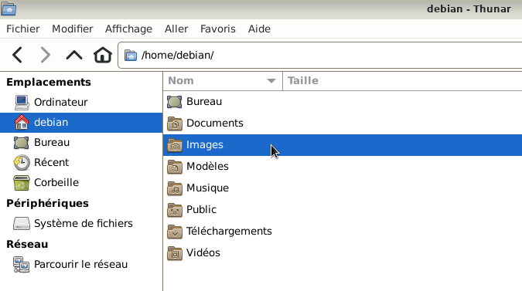Screen dimensions: 522x291
Task: Click the Musique folder icon
Action: 175,188
